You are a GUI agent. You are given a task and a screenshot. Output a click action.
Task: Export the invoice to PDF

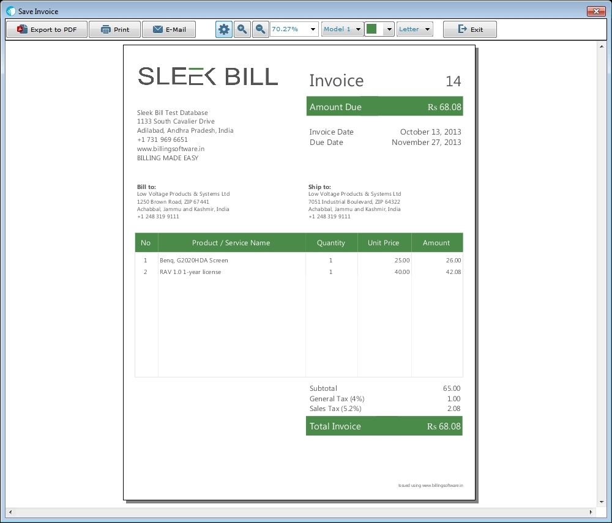pos(47,29)
